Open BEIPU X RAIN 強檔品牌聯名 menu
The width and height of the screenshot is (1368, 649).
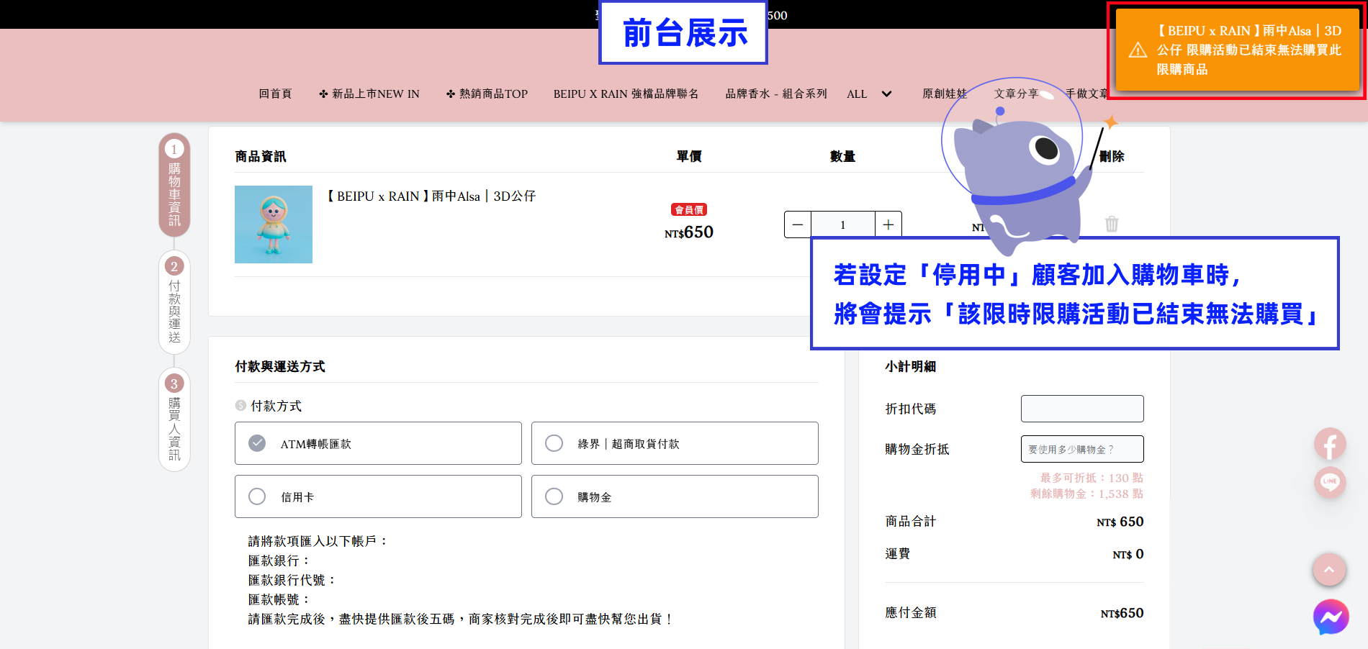[626, 94]
